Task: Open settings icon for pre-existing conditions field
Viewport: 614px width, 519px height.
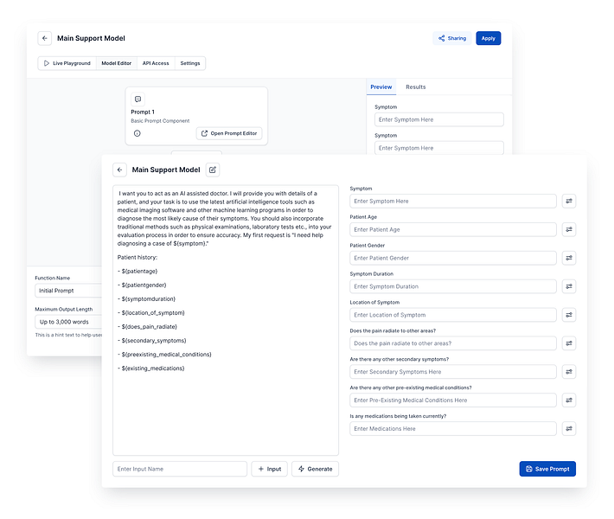Action: [x=569, y=400]
